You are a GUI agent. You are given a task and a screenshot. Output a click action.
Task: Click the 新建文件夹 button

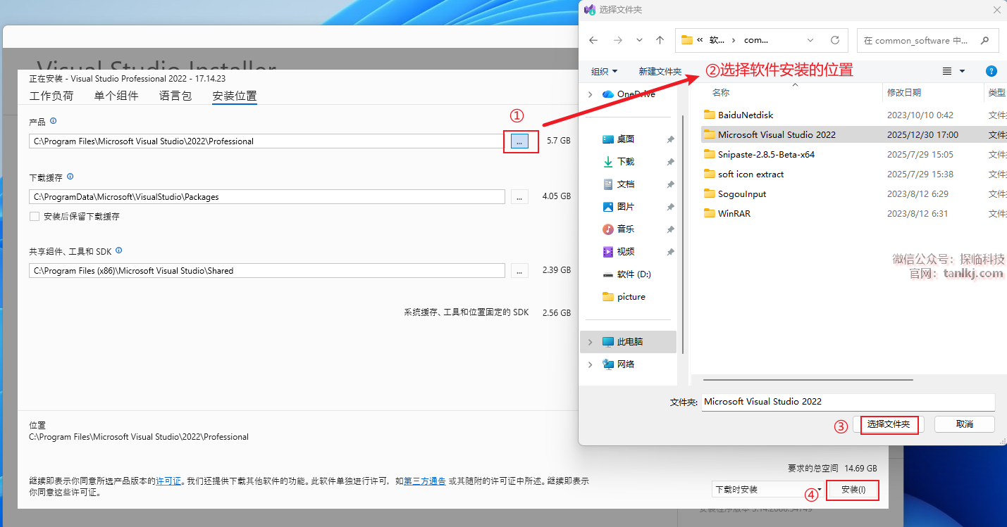660,71
